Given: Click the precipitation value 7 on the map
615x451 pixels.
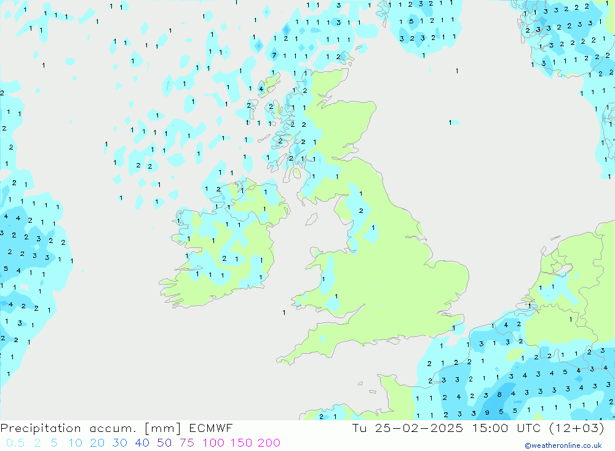Looking at the screenshot, I should pos(274,55).
